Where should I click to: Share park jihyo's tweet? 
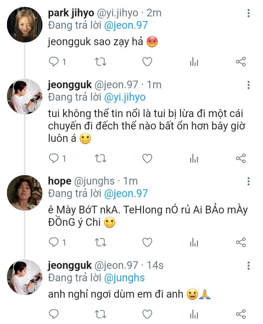click(241, 62)
